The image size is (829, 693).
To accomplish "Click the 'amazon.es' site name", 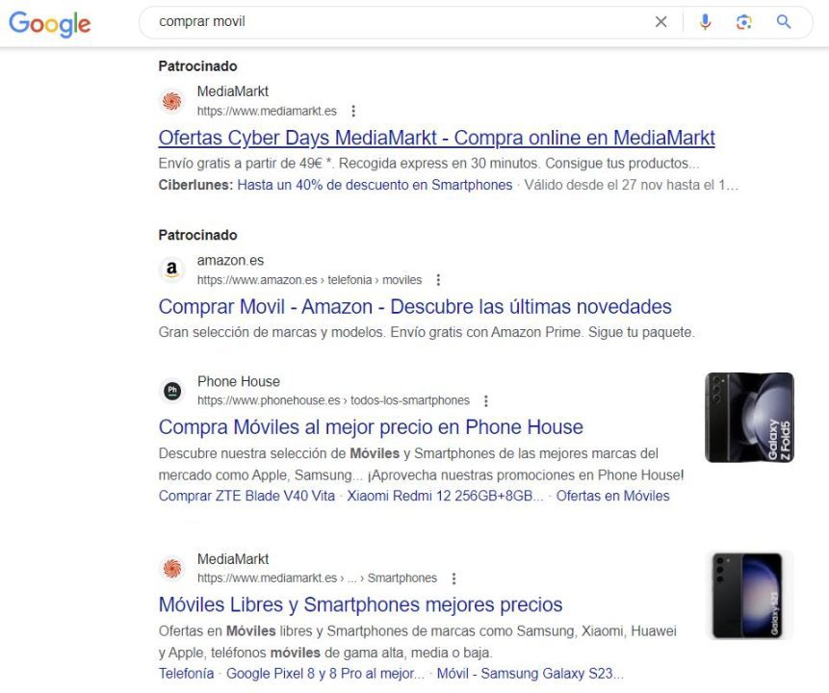I will (x=230, y=261).
